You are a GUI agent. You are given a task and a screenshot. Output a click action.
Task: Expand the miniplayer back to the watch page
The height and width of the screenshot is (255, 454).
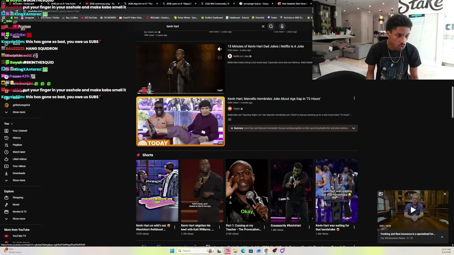pos(381,194)
